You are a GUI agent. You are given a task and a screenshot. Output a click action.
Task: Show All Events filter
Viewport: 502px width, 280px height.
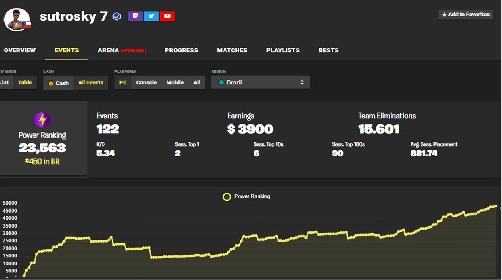(91, 82)
